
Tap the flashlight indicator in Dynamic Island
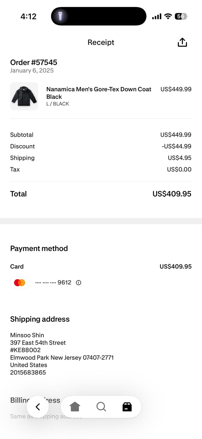coord(60,16)
